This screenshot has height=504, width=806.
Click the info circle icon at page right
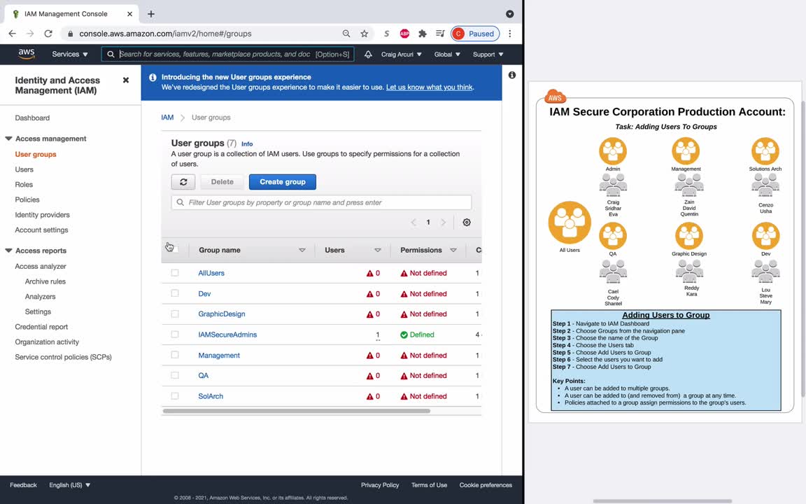point(512,75)
